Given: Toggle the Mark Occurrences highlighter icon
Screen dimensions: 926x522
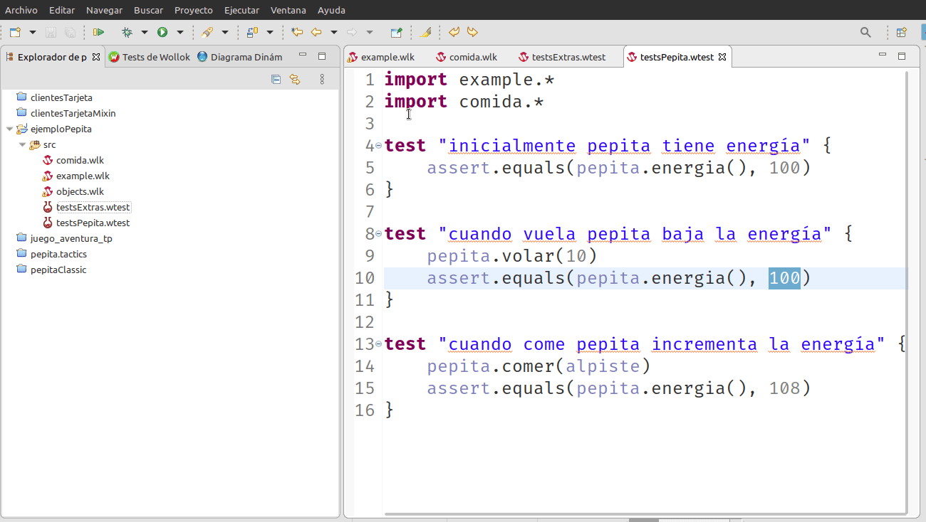Looking at the screenshot, I should (426, 32).
